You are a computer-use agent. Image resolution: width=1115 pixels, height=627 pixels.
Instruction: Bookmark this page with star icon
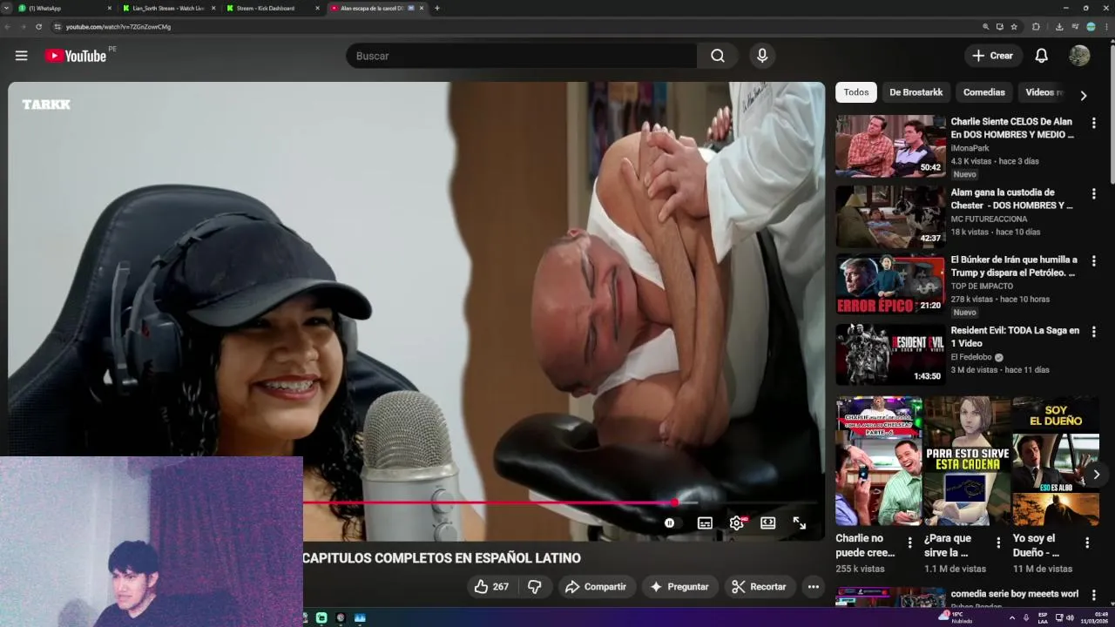point(1014,27)
